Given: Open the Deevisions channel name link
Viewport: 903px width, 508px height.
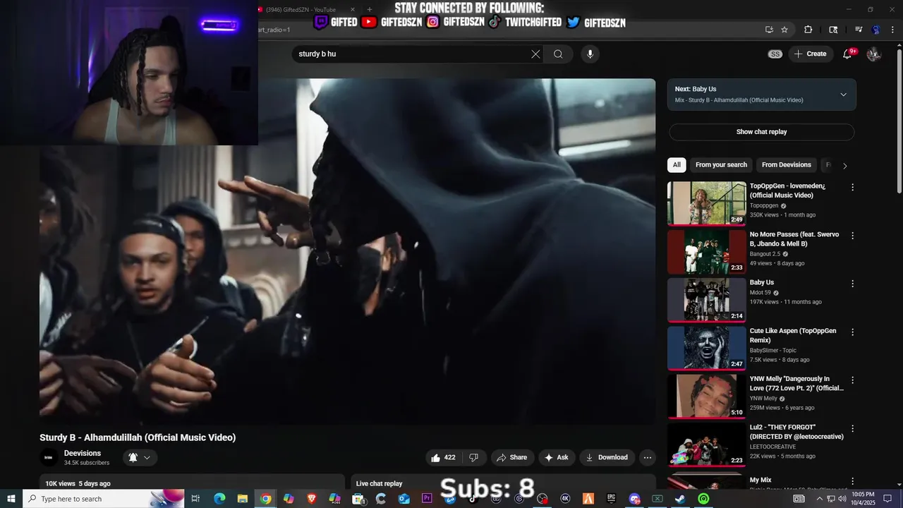Looking at the screenshot, I should 83,453.
